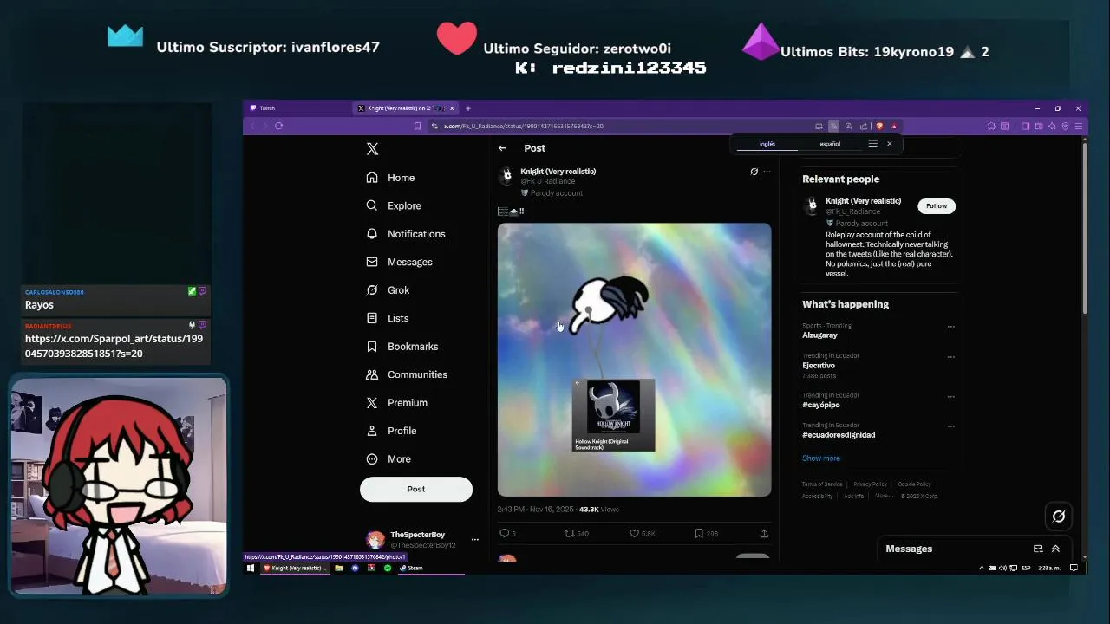Open the Windows notification center
1110x624 pixels.
pyautogui.click(x=1074, y=568)
